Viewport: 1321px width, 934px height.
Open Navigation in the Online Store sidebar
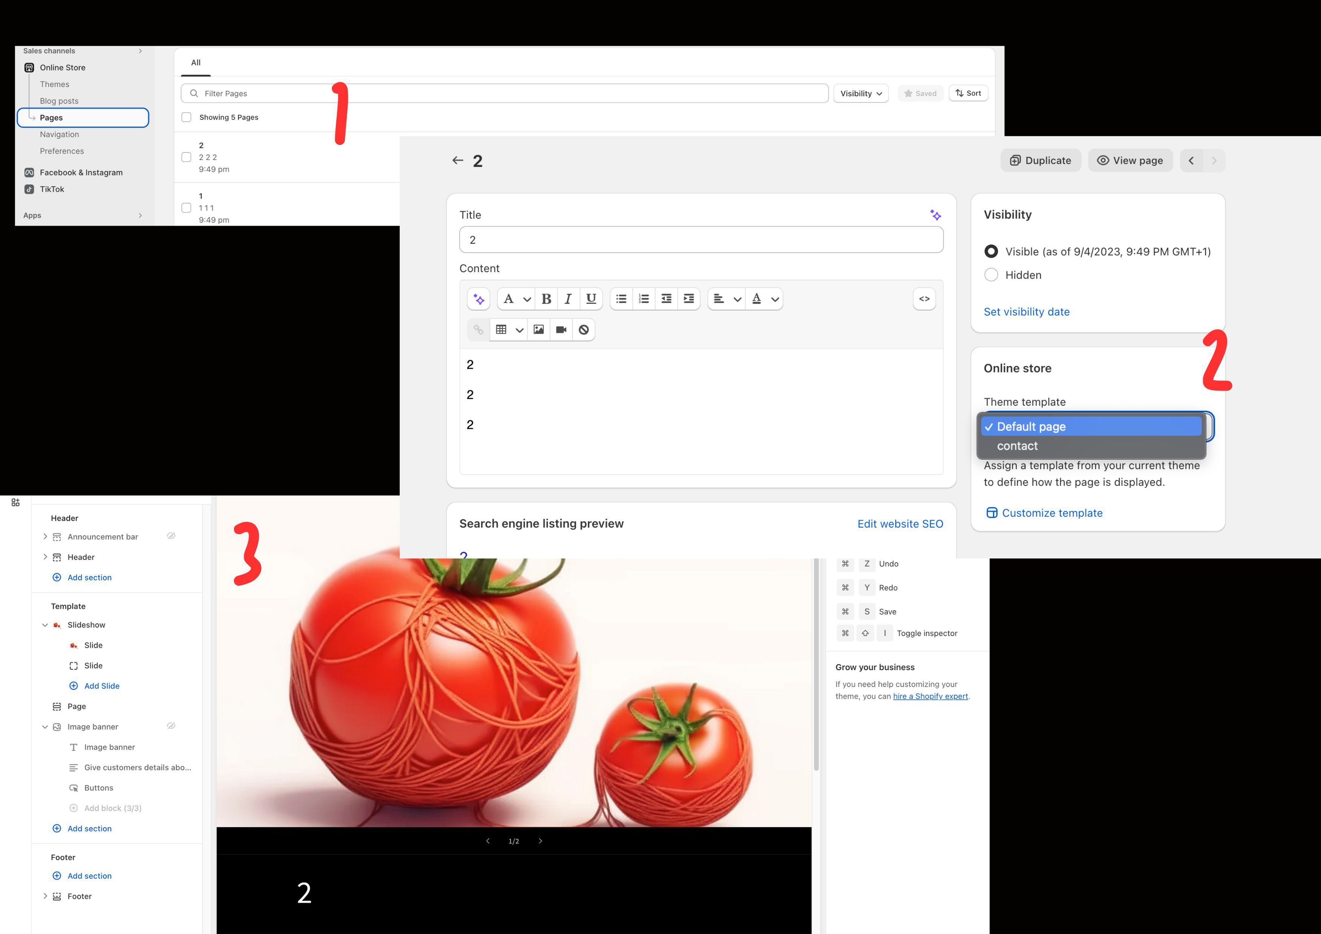pyautogui.click(x=59, y=134)
